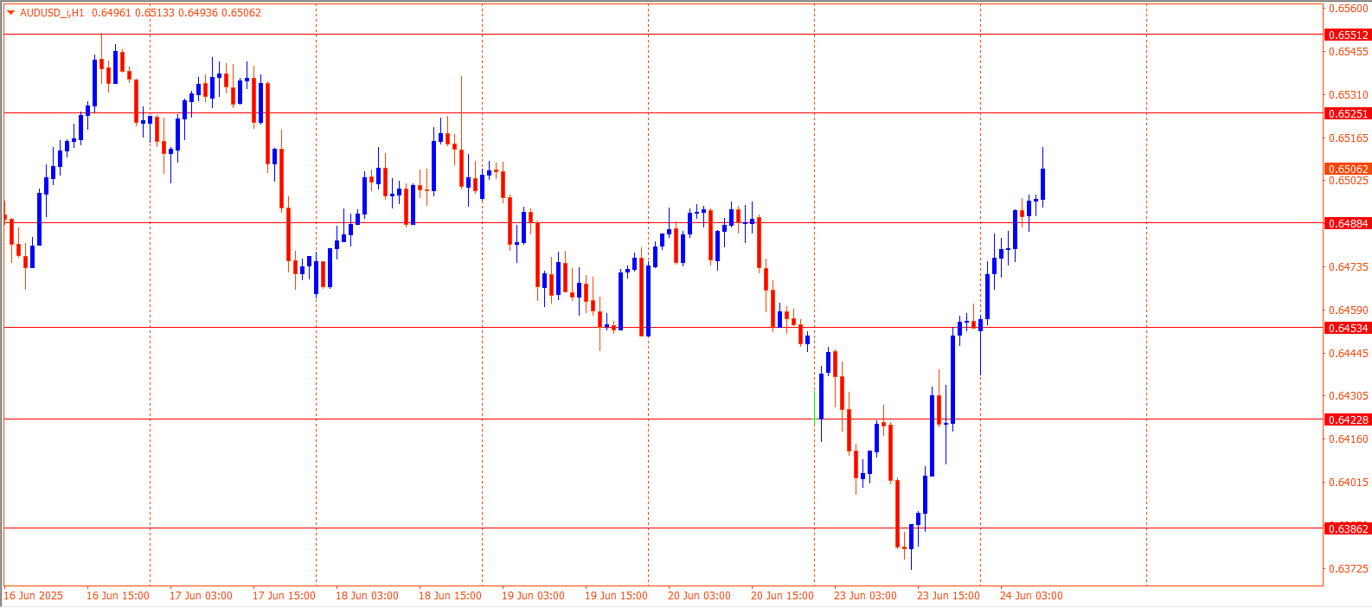Click the 24 Jun 03:00 time label
Image resolution: width=1372 pixels, height=608 pixels.
1031,596
